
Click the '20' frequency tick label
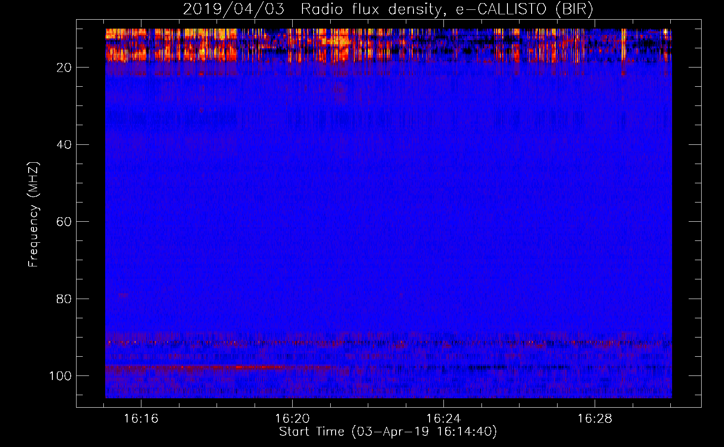(x=64, y=67)
